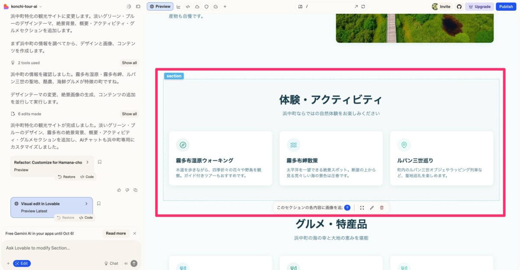Click the Read more link for Gemini notice

(116, 233)
